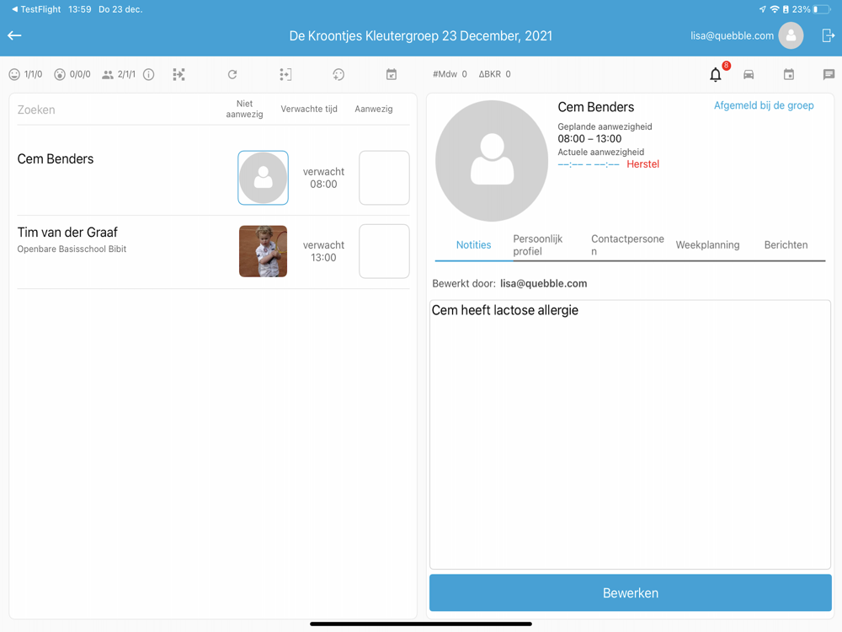Open the Berichten tab
The image size is (842, 632).
[786, 245]
